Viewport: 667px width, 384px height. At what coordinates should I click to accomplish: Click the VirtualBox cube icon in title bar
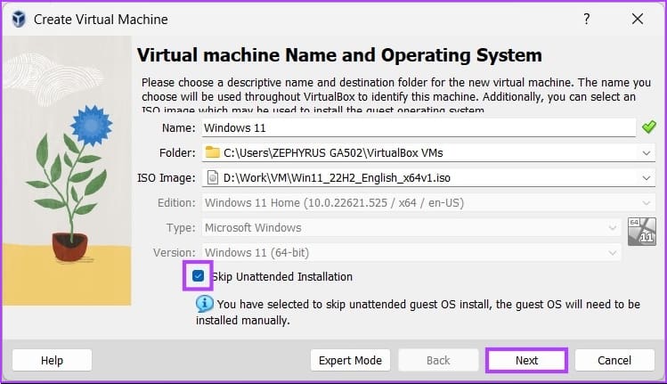(19, 20)
